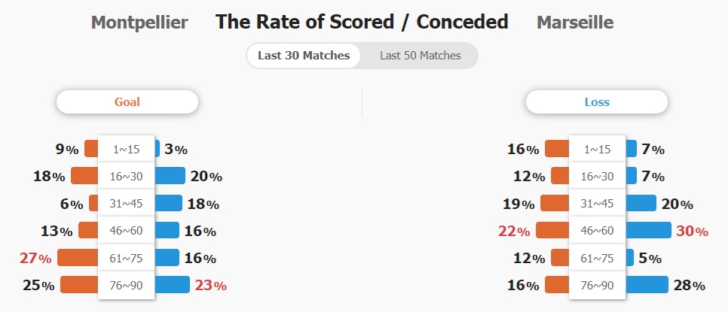Click Montpellier's 27% orange goal bar
728x312 pixels.
[78, 257]
